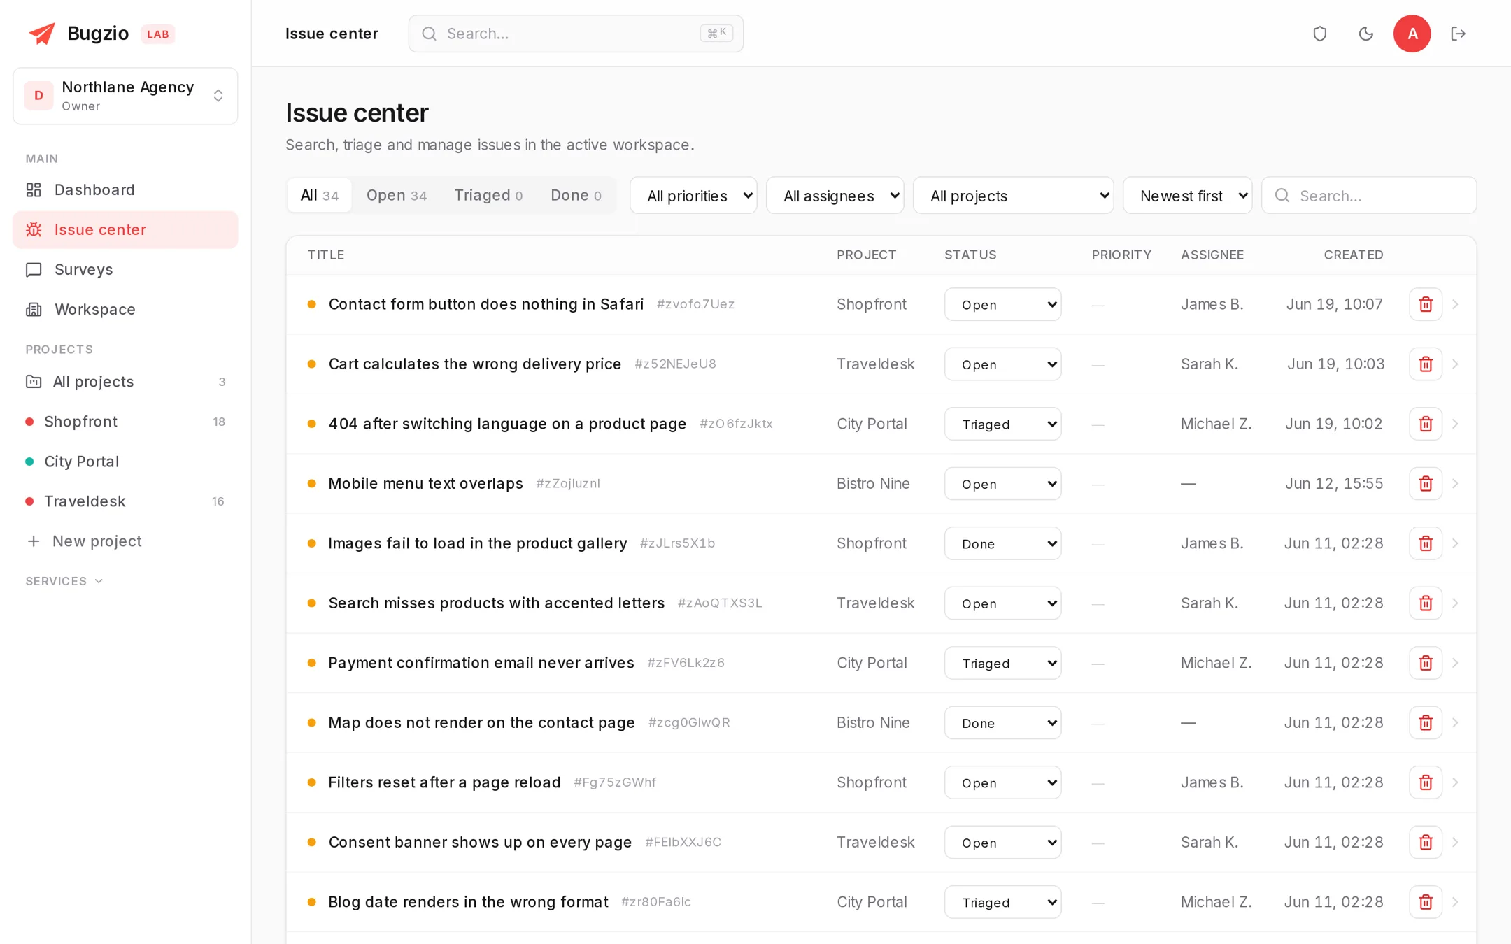
Task: Delete the Images fail to load issue
Action: pyautogui.click(x=1426, y=543)
